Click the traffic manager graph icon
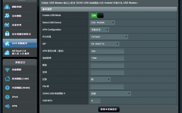Viewport: 182px width, 113px height. pos(7,25)
